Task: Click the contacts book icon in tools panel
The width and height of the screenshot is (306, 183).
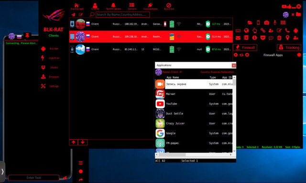Action: coord(246,38)
